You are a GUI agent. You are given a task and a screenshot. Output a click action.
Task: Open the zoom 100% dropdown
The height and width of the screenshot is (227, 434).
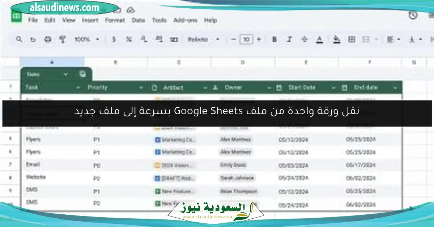tap(87, 39)
